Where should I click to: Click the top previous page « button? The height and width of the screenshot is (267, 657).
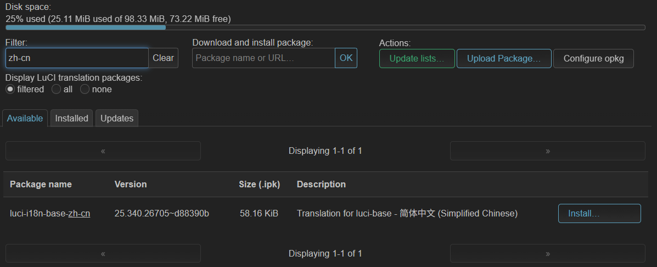coord(103,151)
